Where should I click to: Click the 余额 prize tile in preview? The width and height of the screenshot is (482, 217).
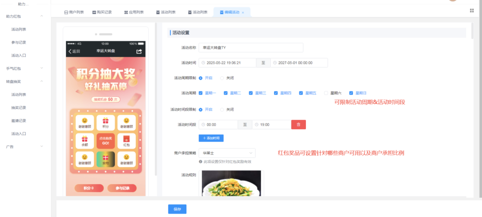85,140
